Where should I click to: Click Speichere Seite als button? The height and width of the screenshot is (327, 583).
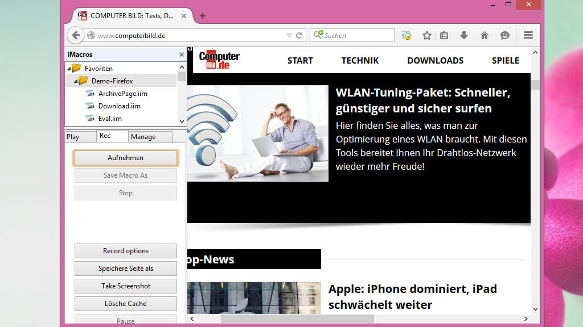(126, 269)
